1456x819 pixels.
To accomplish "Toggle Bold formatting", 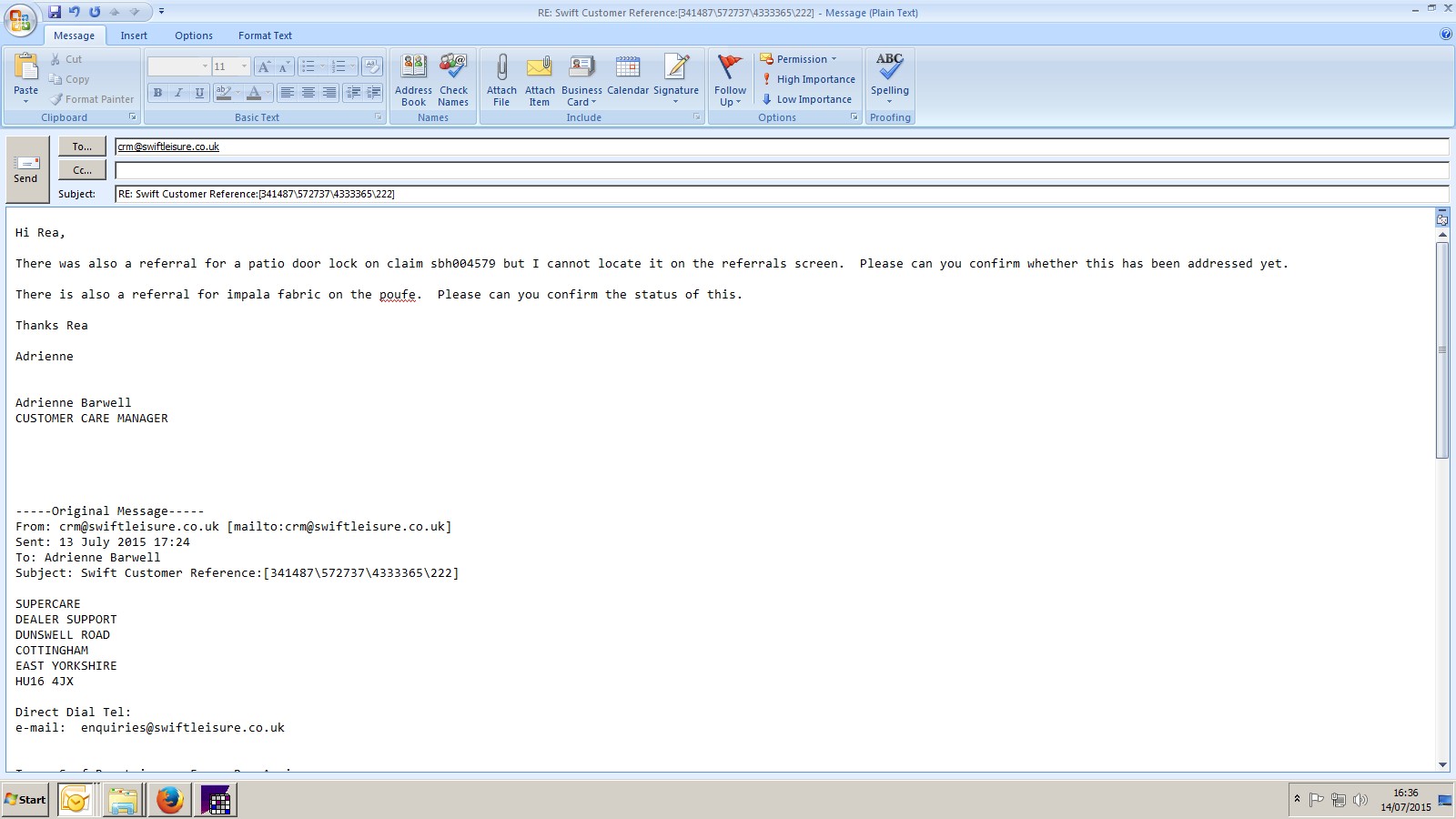I will coord(157,93).
